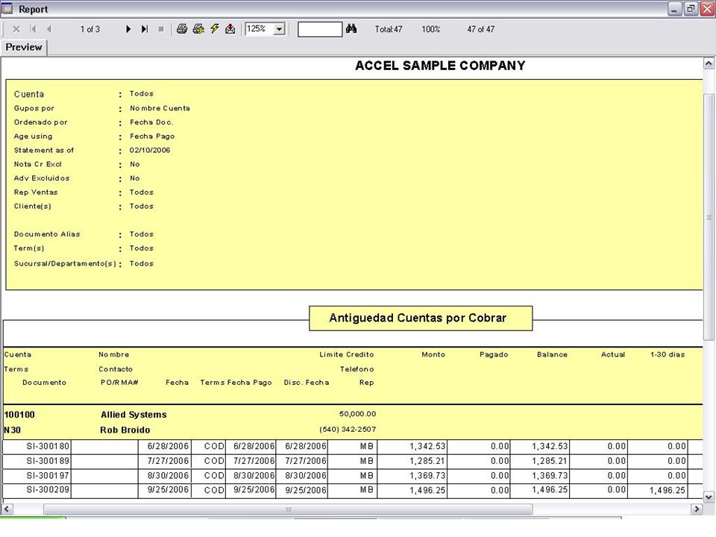This screenshot has height=537, width=716.
Task: Open printer setup icon
Action: click(198, 29)
